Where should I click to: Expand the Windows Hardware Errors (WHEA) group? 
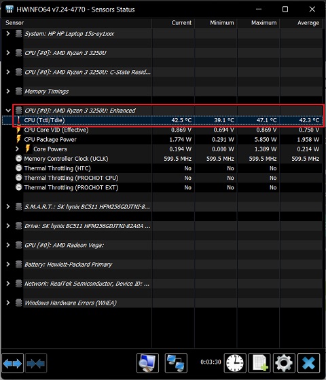[8, 303]
